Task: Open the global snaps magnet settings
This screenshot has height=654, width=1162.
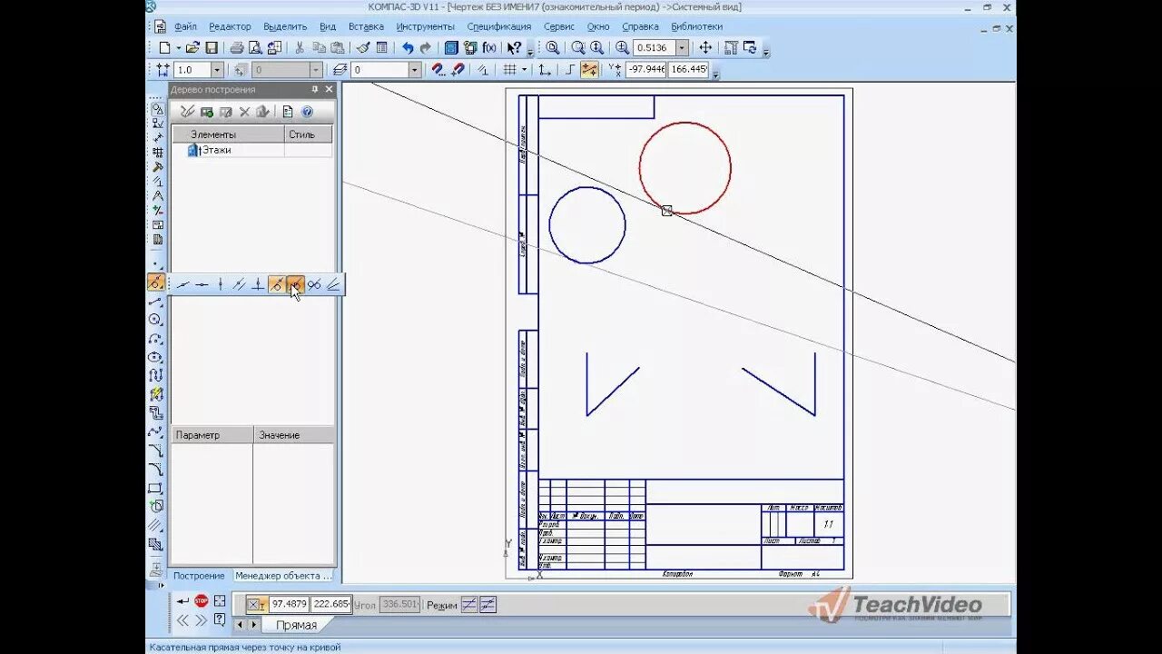Action: click(x=438, y=69)
